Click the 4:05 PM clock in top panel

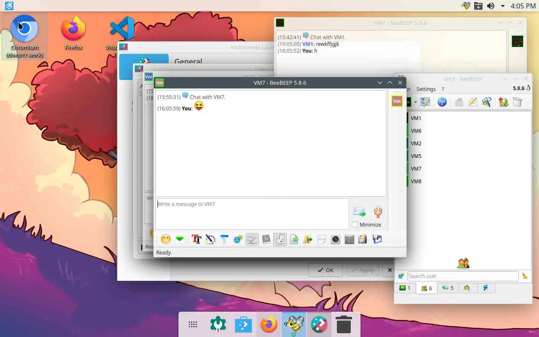point(523,6)
